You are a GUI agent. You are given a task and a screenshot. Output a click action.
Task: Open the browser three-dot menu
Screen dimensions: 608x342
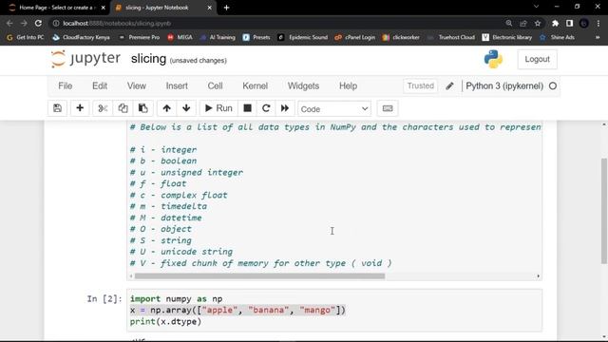point(598,23)
